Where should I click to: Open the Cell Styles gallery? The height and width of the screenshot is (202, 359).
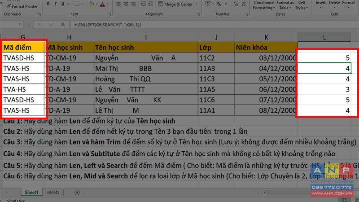(x=301, y=5)
